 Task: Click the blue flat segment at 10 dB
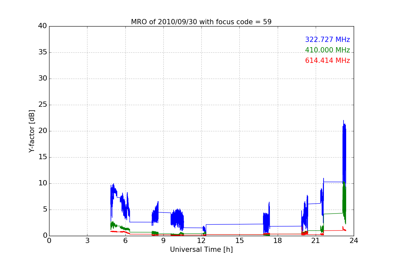[333, 182]
